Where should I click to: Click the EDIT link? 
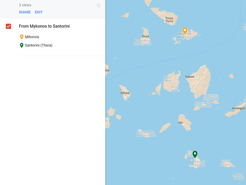pyautogui.click(x=39, y=12)
